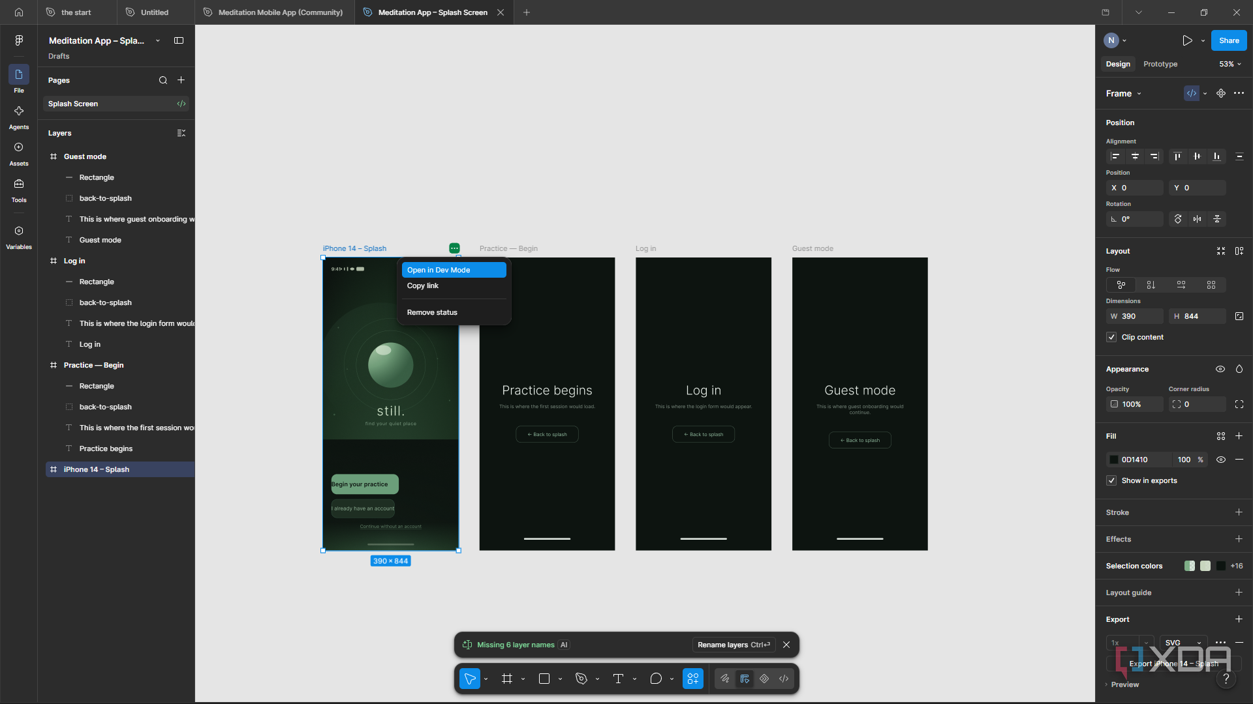
Task: Search pages with the magnifier icon
Action: point(163,80)
